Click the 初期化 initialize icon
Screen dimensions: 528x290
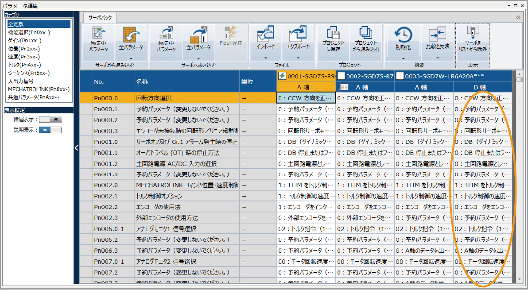[x=403, y=35]
